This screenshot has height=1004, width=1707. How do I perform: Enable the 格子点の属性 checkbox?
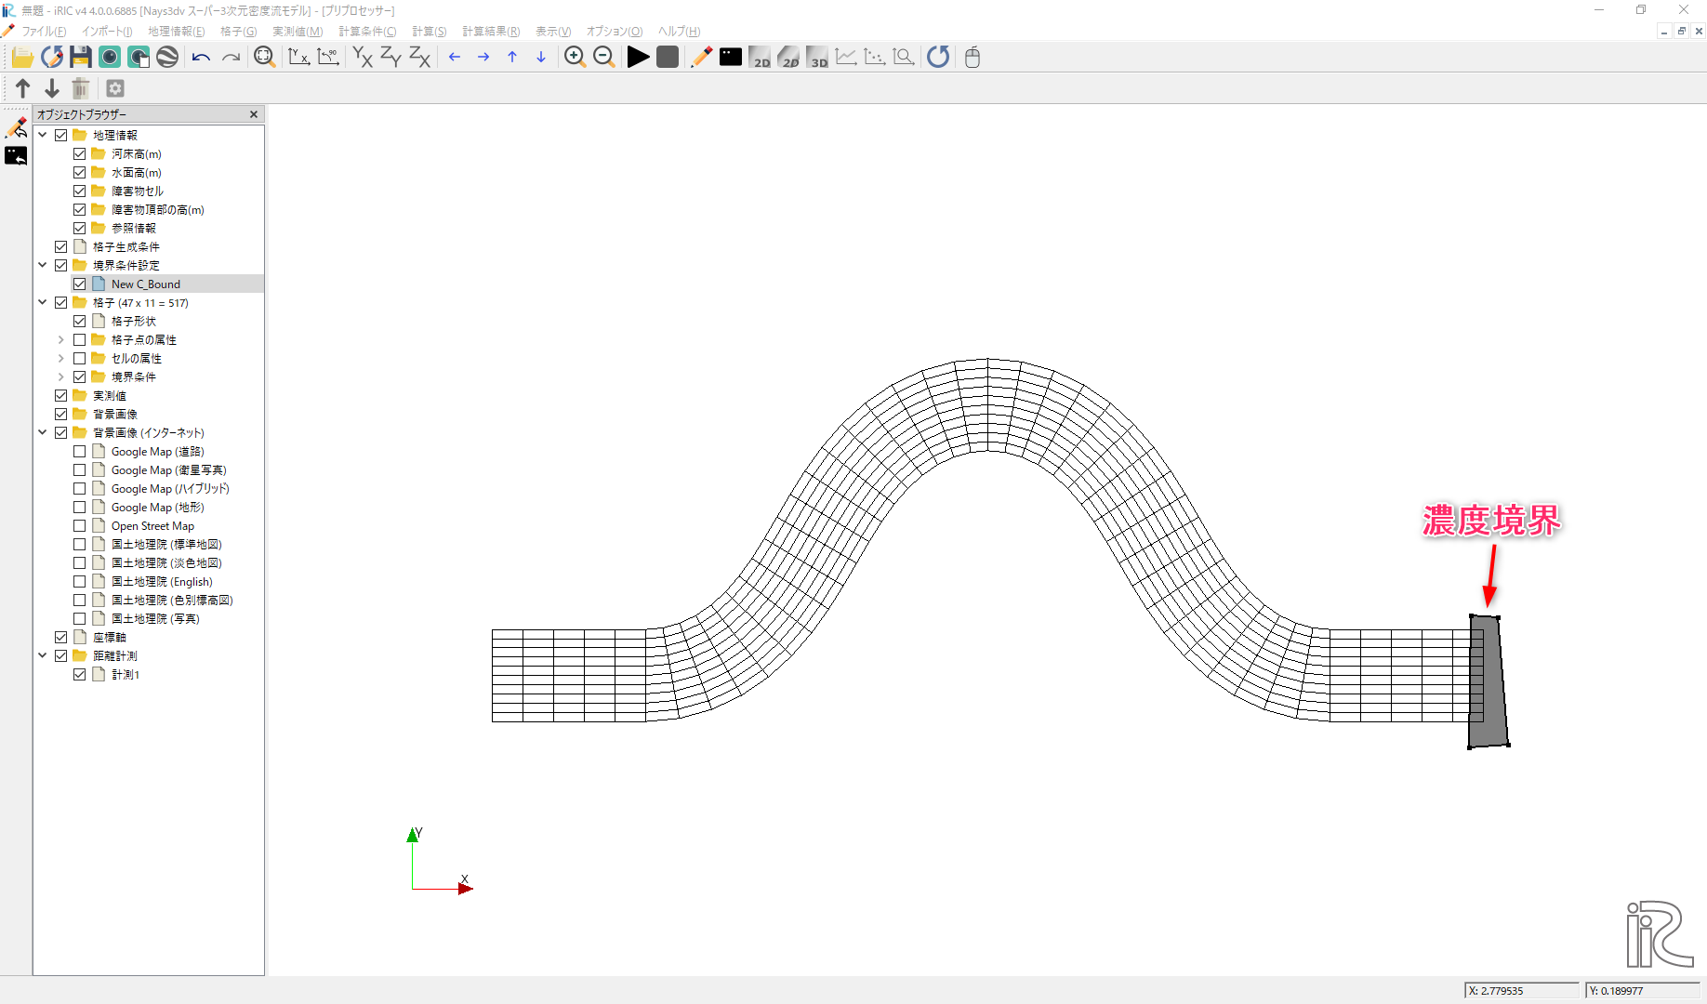tap(80, 340)
